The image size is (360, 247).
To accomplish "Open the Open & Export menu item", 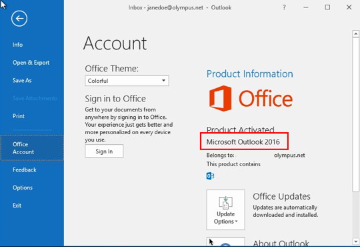I will point(31,63).
